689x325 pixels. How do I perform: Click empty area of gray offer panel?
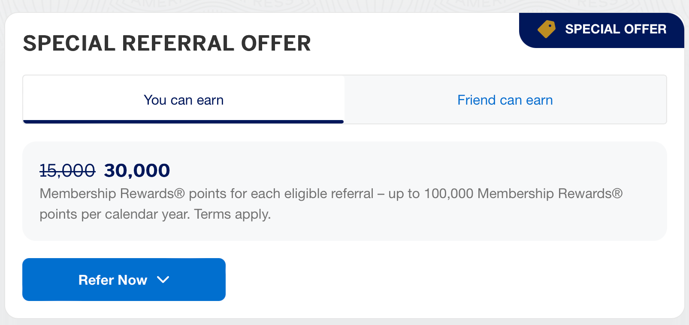[472, 223]
